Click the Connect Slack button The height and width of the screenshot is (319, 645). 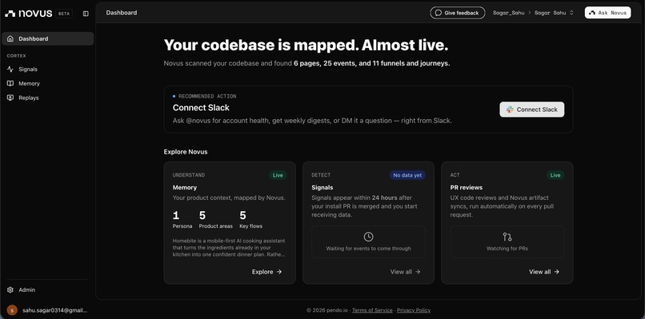tap(532, 110)
